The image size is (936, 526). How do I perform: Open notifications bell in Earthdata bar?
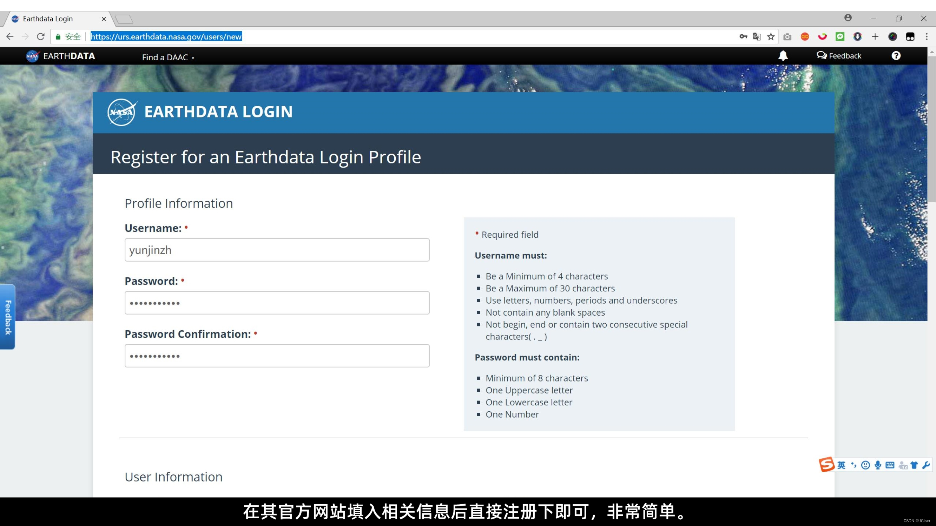783,55
